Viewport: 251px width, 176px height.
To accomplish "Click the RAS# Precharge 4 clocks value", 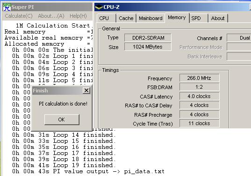I will tap(199, 114).
